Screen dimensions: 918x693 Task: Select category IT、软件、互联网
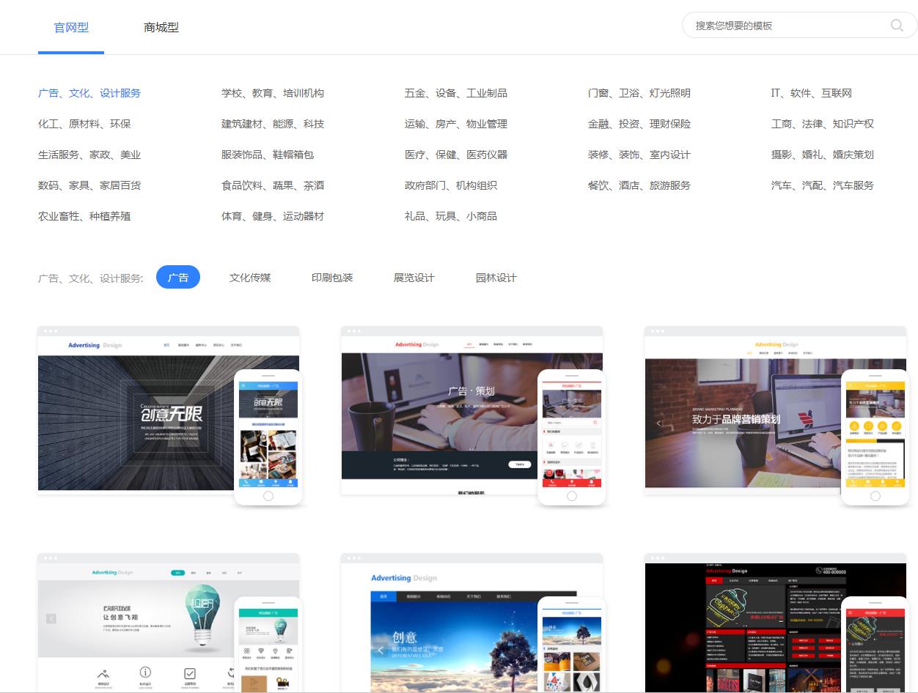click(x=812, y=93)
